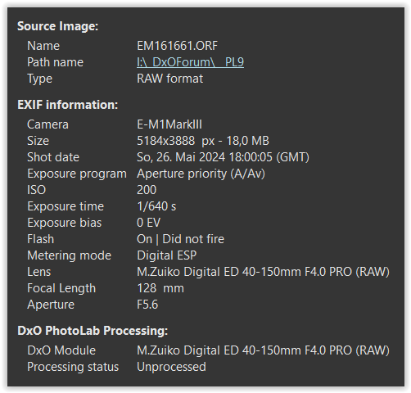Open the I:\_DxOForum\__PL9 path link

(x=190, y=62)
